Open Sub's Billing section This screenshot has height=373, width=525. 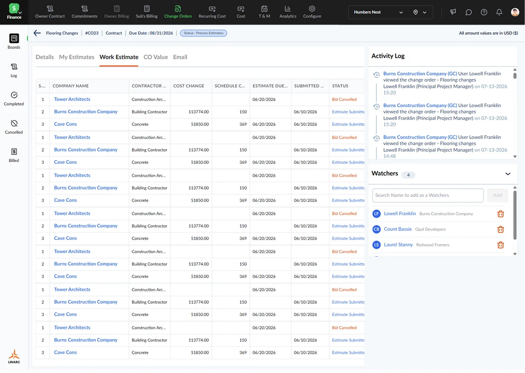(147, 12)
